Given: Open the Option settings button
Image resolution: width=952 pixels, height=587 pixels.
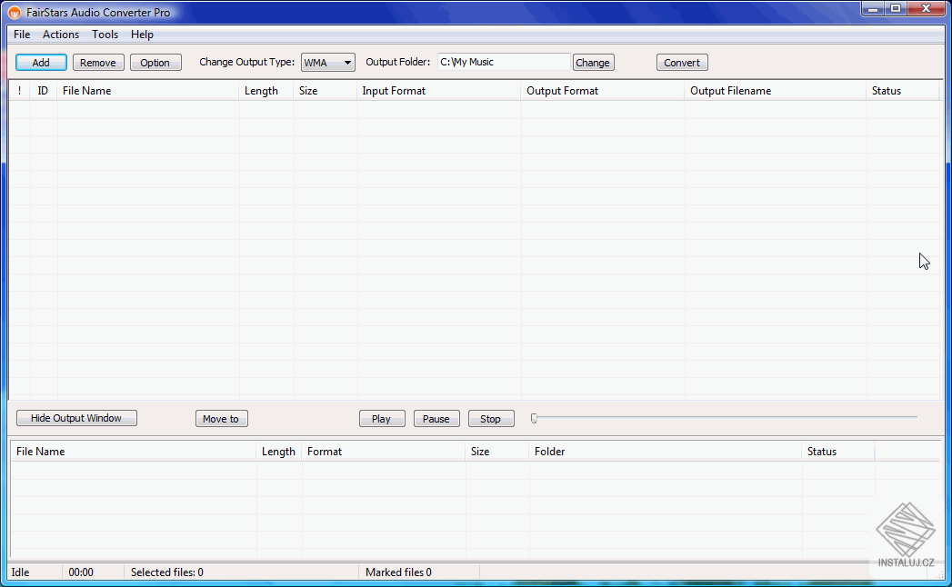Looking at the screenshot, I should 155,63.
